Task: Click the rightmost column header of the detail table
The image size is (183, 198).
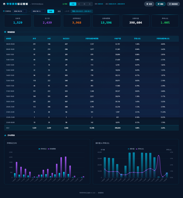Action: tap(163, 38)
